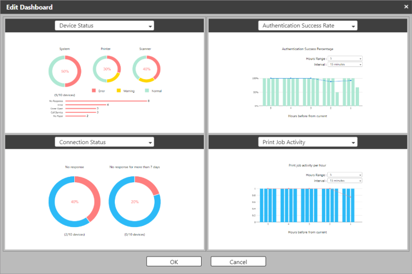Open the Connection Status widget dropdown
Image resolution: width=412 pixels, height=274 pixels.
(104, 142)
